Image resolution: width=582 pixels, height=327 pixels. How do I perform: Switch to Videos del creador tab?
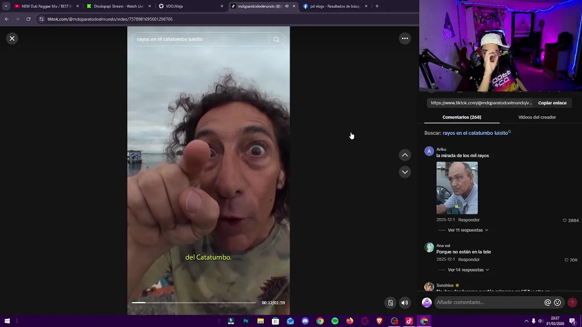tap(537, 117)
